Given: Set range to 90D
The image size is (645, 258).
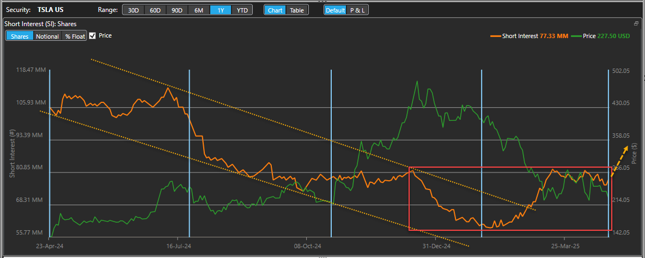Looking at the screenshot, I should [x=177, y=10].
